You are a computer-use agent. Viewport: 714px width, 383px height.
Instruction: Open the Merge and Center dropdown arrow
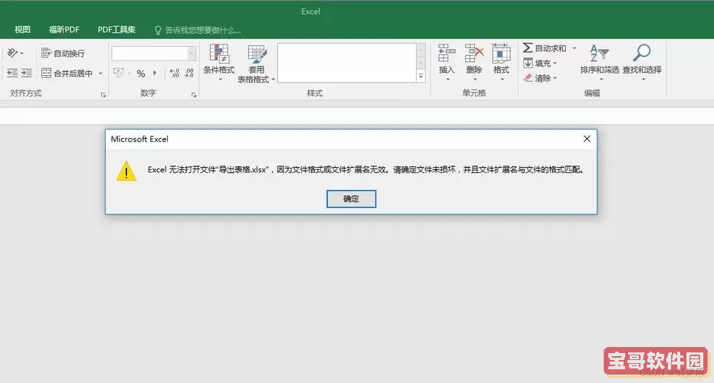pos(100,74)
